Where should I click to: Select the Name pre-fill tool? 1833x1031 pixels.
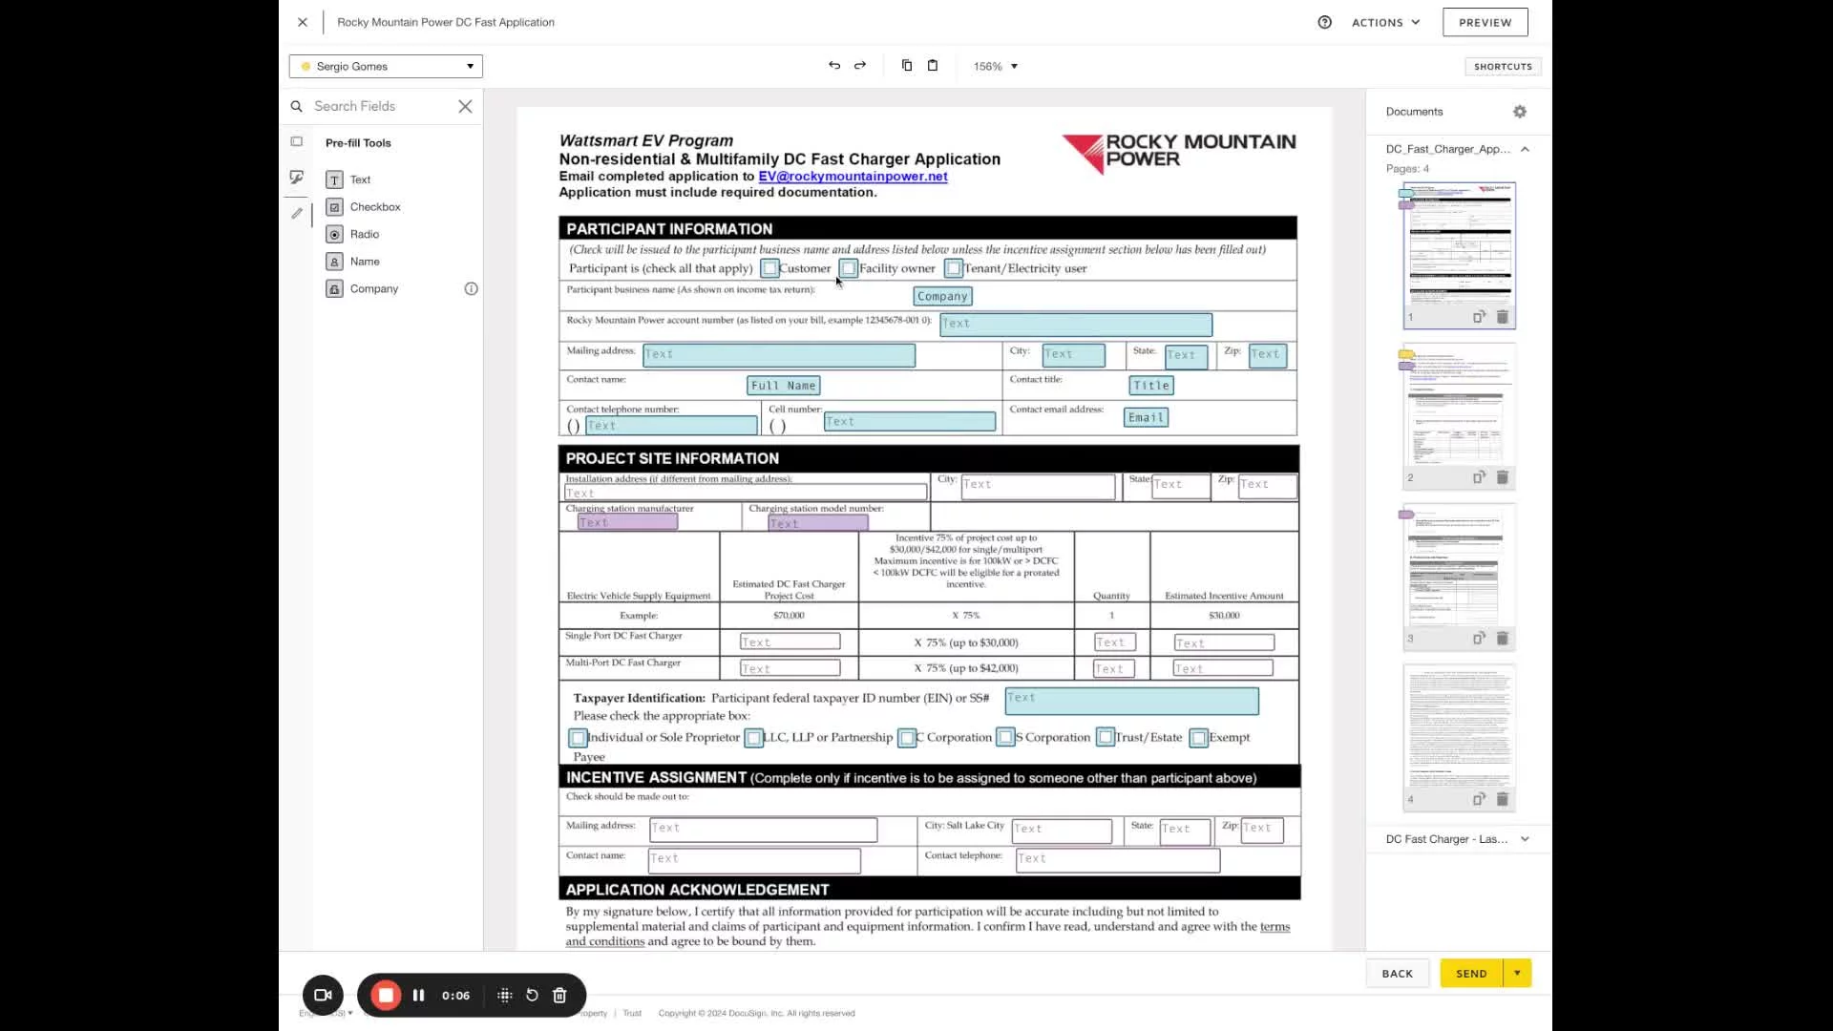coord(353,262)
